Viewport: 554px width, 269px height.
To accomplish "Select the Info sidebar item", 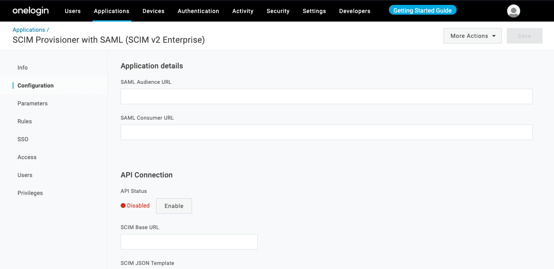I will tap(22, 68).
